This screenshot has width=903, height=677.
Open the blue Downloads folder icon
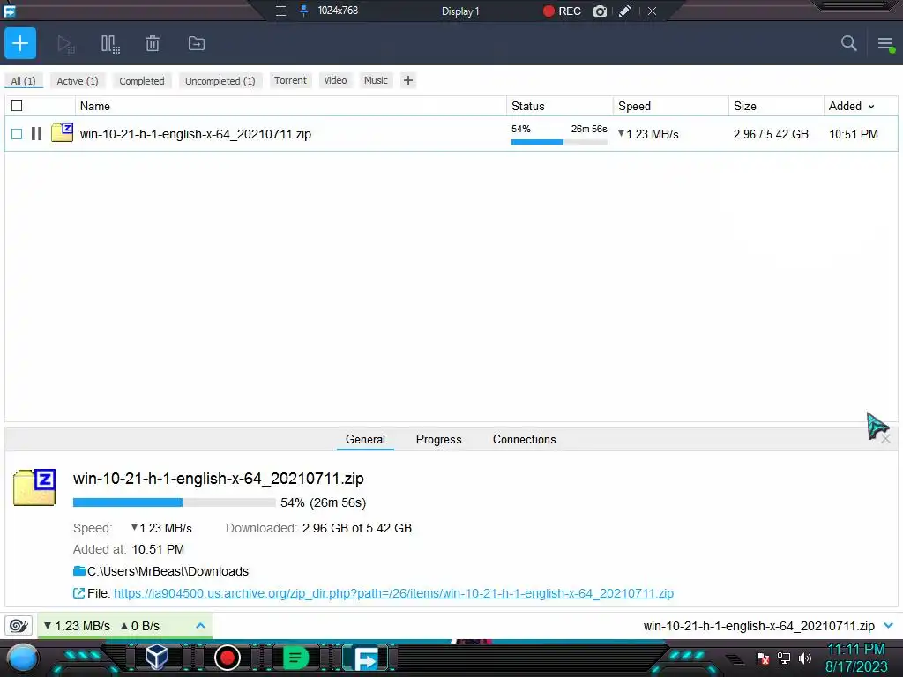click(79, 571)
